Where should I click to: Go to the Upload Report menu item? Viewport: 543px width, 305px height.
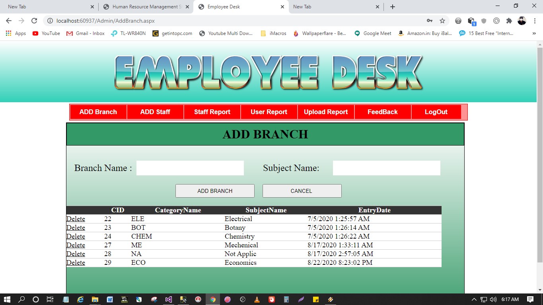click(326, 112)
